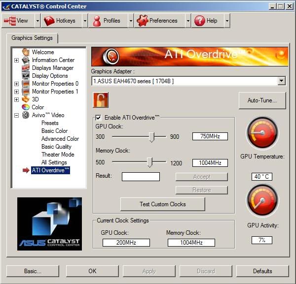Click the 750MHz GPU clock field

tap(210, 136)
